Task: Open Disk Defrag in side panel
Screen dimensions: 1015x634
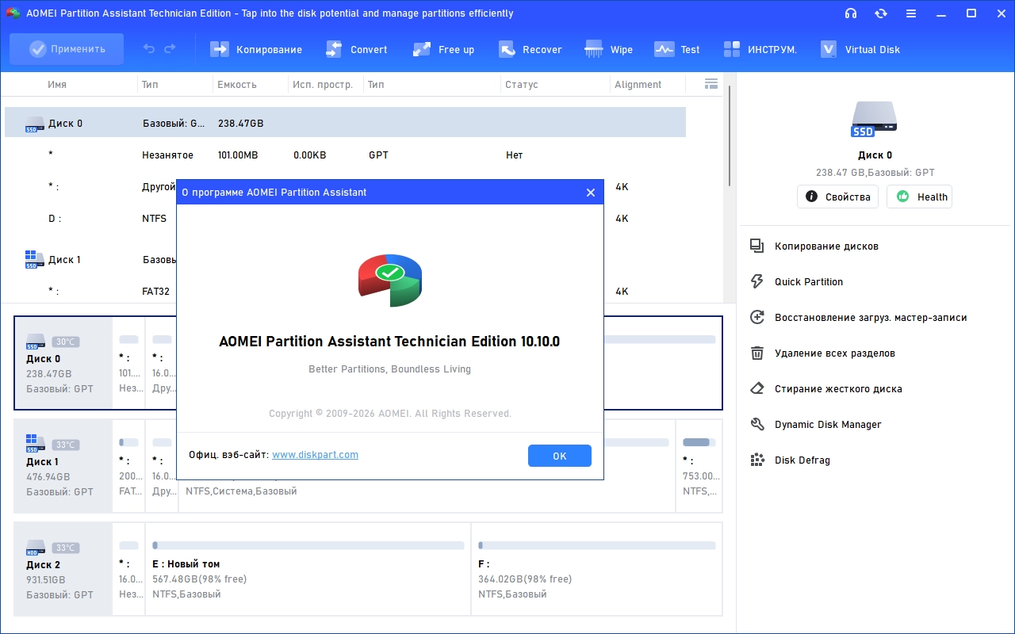Action: (x=802, y=460)
